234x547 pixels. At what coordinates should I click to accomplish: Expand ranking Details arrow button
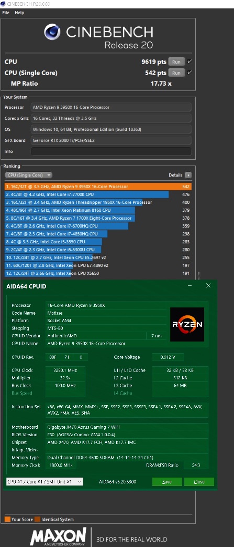pos(188,175)
